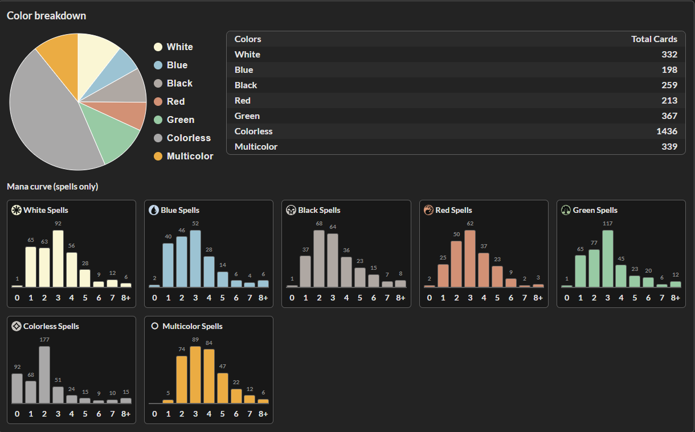The width and height of the screenshot is (695, 432).
Task: Click the Colorless Spells chart title
Action: [51, 326]
